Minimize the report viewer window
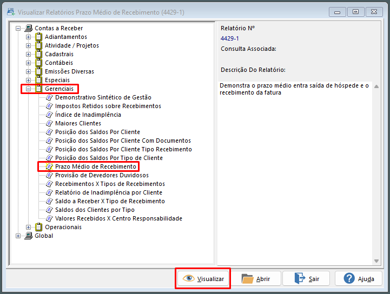The width and height of the screenshot is (390, 294). 338,12
